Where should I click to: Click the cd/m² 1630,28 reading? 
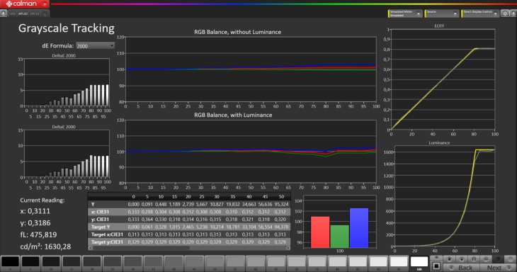click(45, 246)
